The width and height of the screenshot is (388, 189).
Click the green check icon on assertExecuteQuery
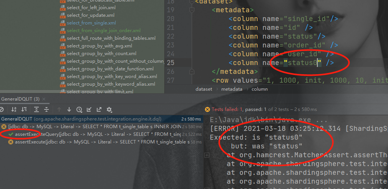[x=11, y=134]
